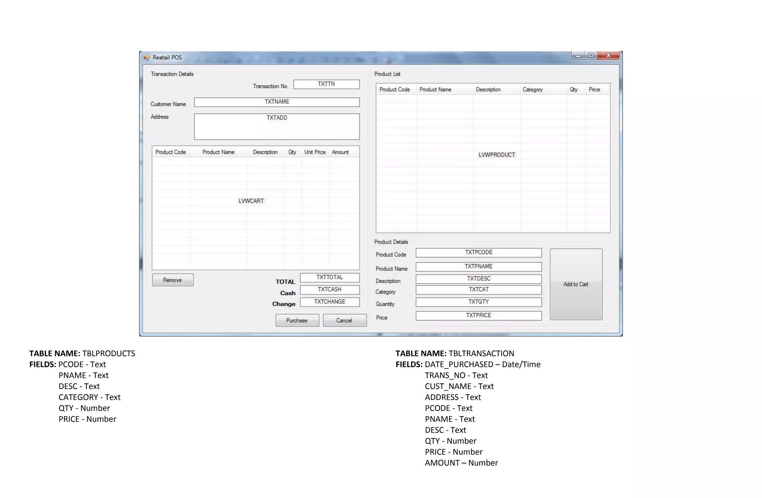Click the Transaction No. input field

pos(326,84)
